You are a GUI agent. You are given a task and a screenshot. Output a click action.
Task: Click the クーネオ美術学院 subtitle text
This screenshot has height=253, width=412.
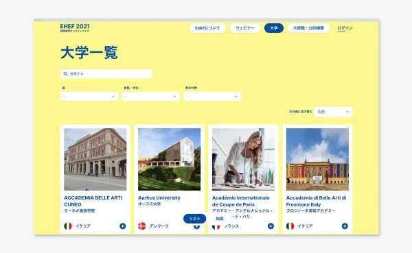click(x=80, y=210)
